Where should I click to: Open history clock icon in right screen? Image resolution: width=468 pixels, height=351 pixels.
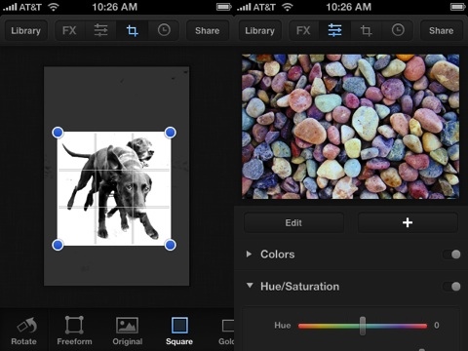tap(398, 30)
